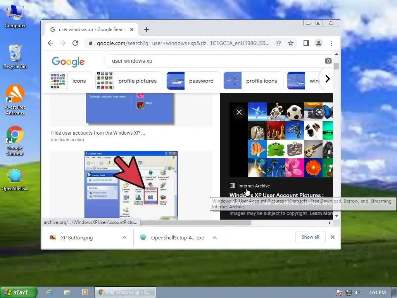Image resolution: width=397 pixels, height=298 pixels.
Task: Click the Show all downloads button
Action: (x=311, y=237)
